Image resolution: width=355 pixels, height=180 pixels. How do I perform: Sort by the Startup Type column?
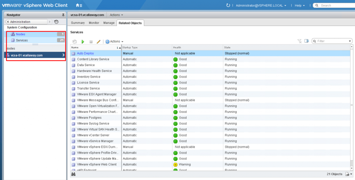tap(147, 47)
